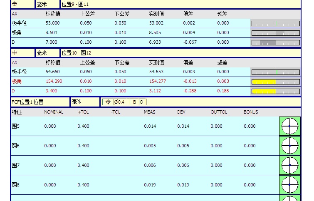Screen dimensions: 314x201
Task: Select the crosshair target graphic for 圆5
Action: [x=290, y=126]
